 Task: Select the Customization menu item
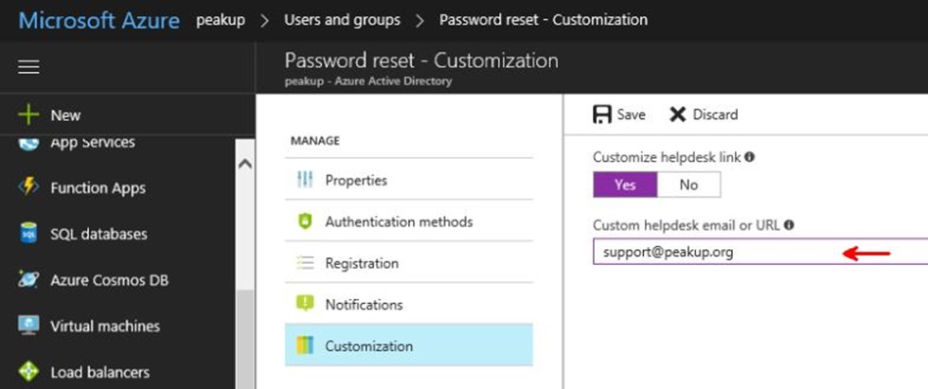coord(408,345)
